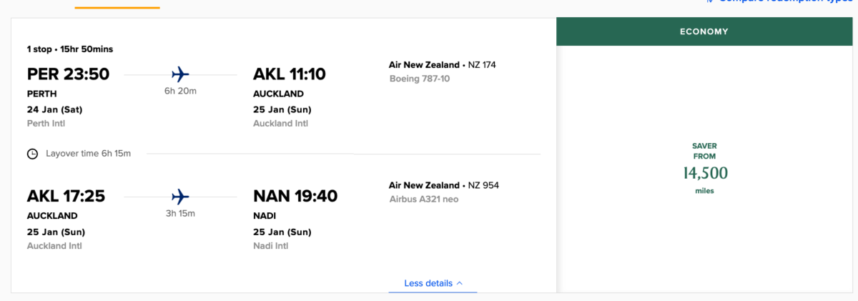This screenshot has height=301, width=858.
Task: Click the 1 stop 15hr 50mins summary
Action: click(70, 49)
